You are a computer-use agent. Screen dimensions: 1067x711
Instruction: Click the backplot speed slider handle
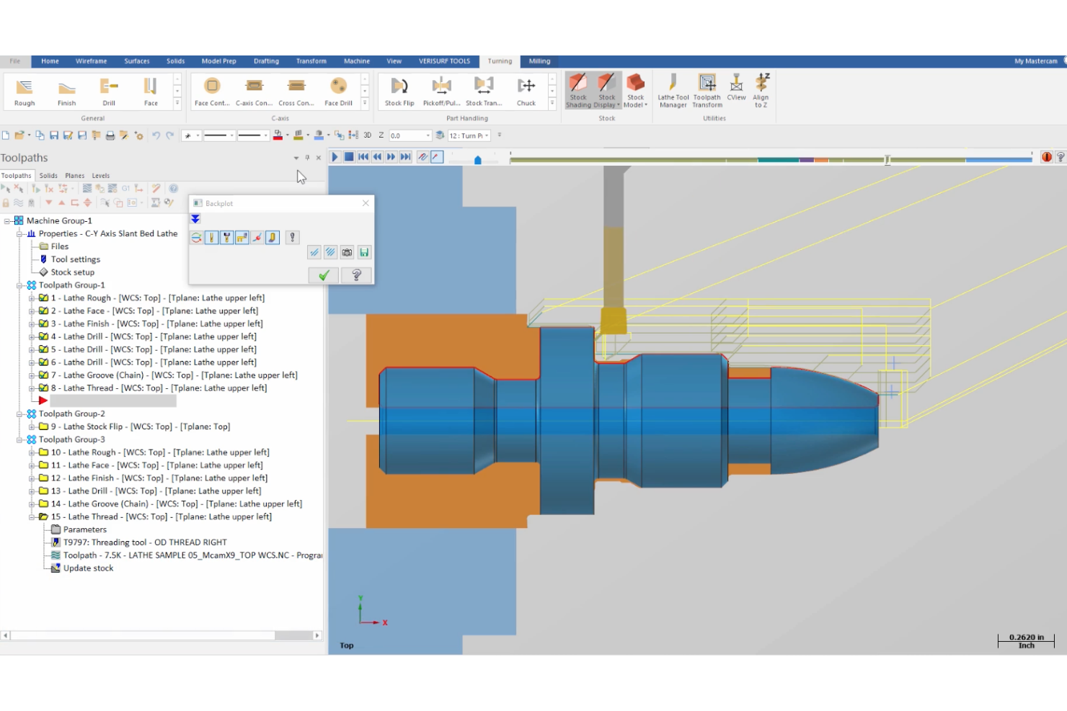tap(477, 160)
